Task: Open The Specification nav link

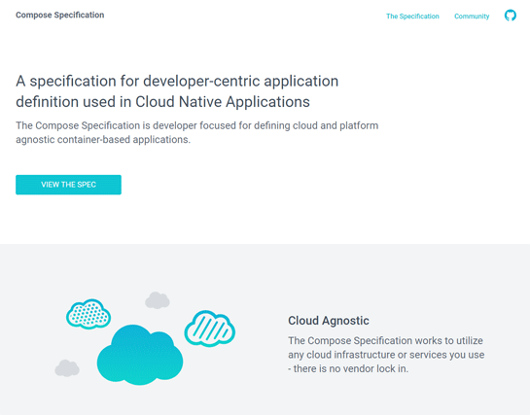Action: pos(412,17)
